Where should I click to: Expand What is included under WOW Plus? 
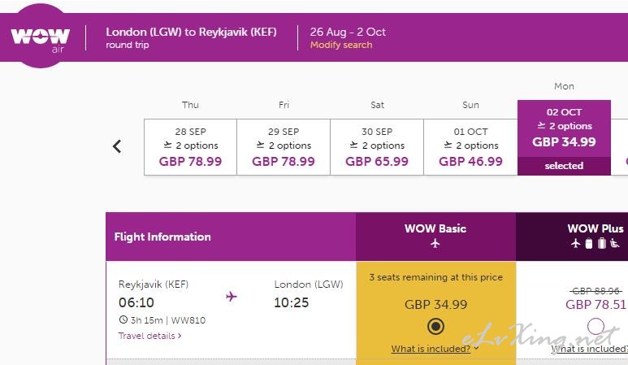(589, 349)
